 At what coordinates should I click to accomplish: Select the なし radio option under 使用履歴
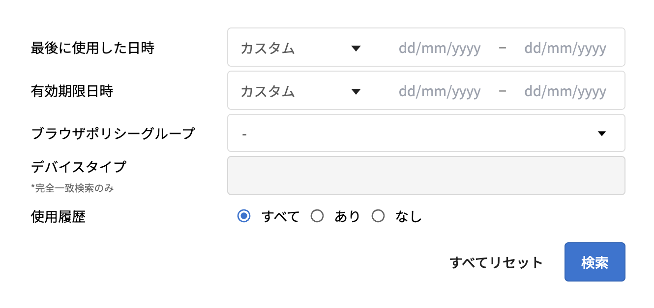point(378,216)
